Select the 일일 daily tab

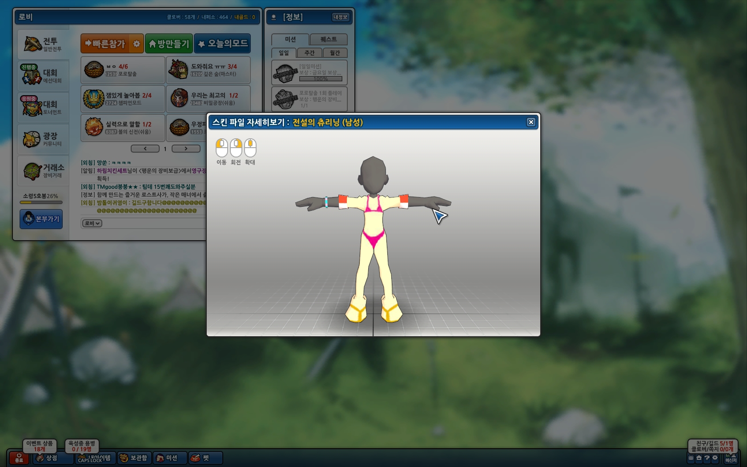coord(284,53)
